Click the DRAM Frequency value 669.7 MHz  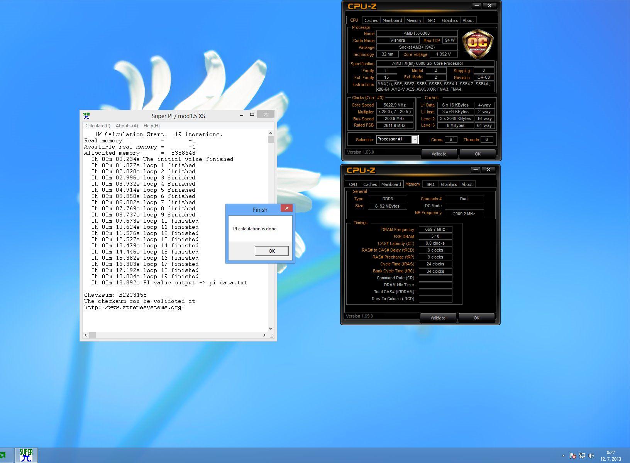[x=435, y=230]
